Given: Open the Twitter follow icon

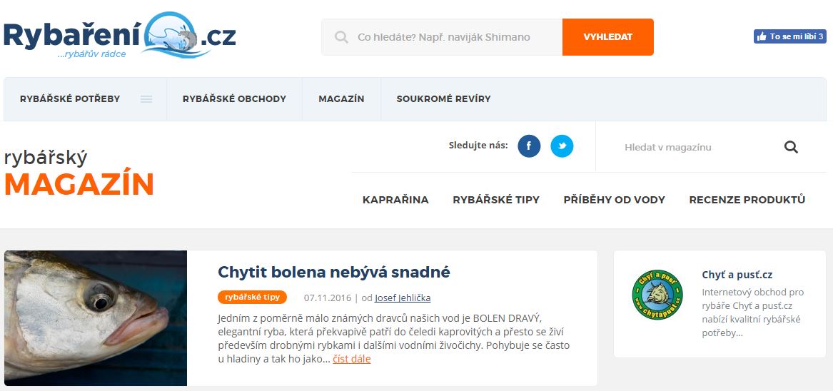Looking at the screenshot, I should [562, 146].
